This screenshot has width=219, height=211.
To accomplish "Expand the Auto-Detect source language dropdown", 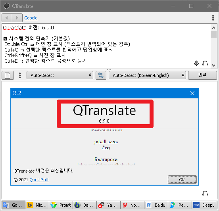I will 60,75.
